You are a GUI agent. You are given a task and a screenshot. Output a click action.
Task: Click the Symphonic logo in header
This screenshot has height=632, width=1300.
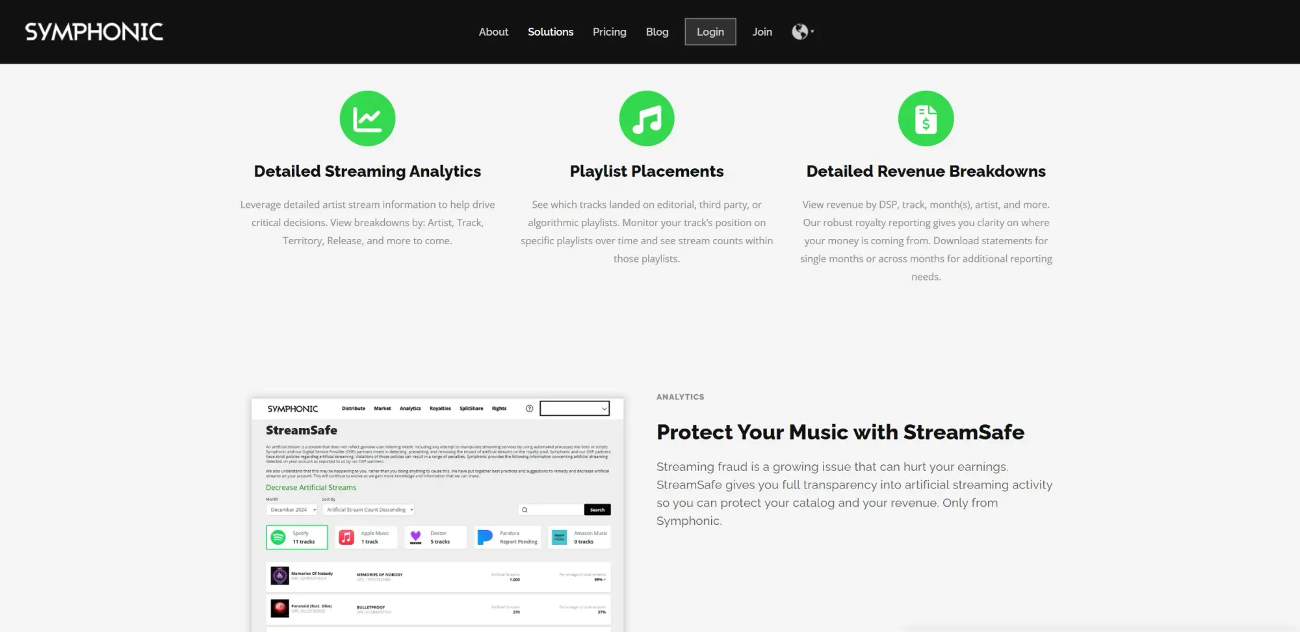pyautogui.click(x=94, y=32)
